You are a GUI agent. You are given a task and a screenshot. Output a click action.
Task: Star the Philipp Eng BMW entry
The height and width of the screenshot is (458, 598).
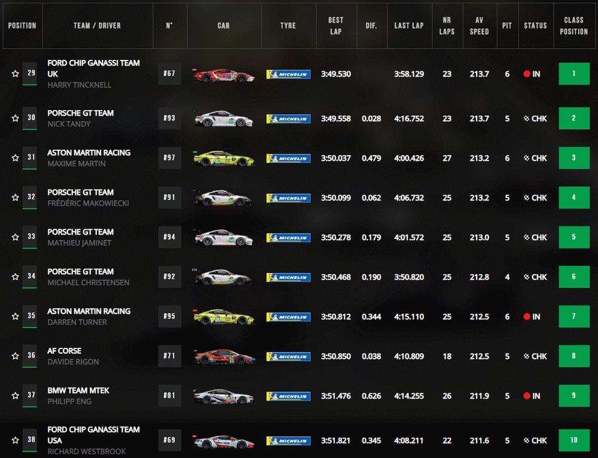pyautogui.click(x=15, y=396)
